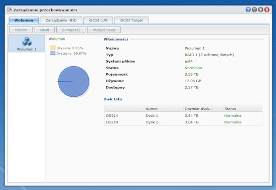276x190 pixels.
Task: Click the Zarządzaj button
Action: point(71,30)
